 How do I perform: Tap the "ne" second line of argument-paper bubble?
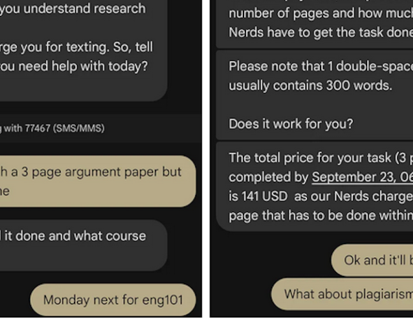pyautogui.click(x=5, y=191)
